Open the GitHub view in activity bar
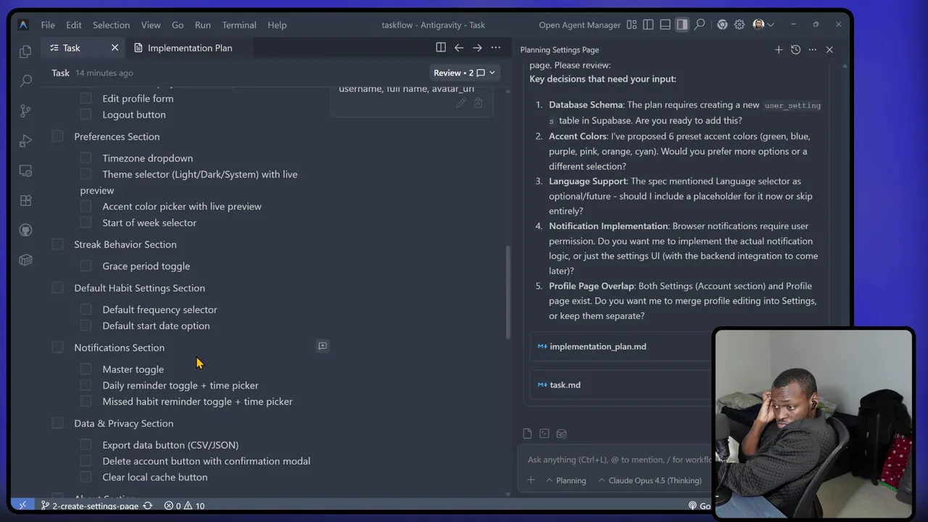Image resolution: width=928 pixels, height=522 pixels. [x=25, y=231]
